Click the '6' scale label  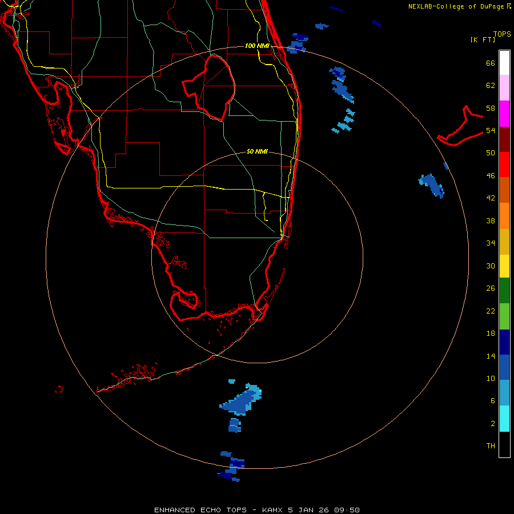pos(493,401)
